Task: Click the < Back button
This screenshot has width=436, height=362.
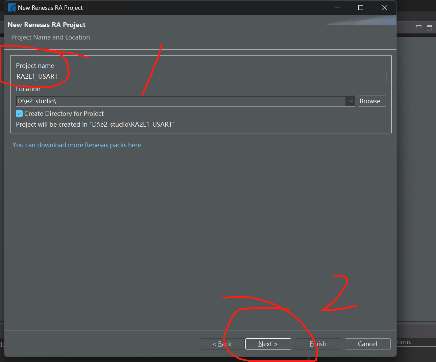Action: 222,344
